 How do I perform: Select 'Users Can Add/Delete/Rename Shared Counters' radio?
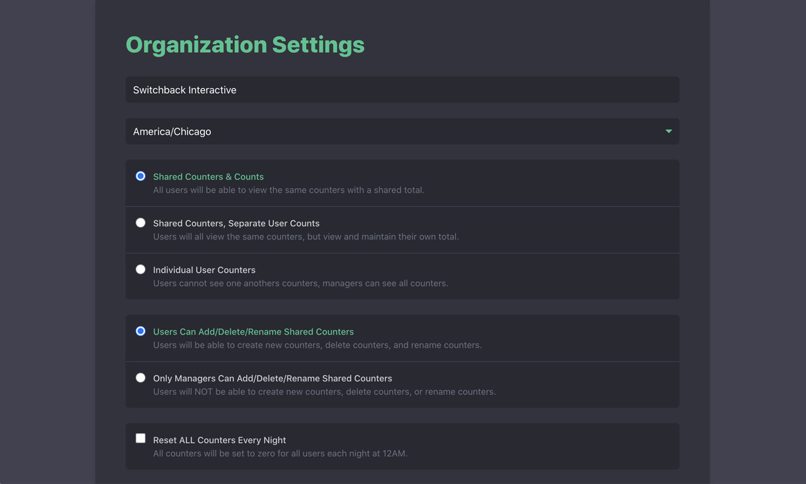pyautogui.click(x=140, y=331)
